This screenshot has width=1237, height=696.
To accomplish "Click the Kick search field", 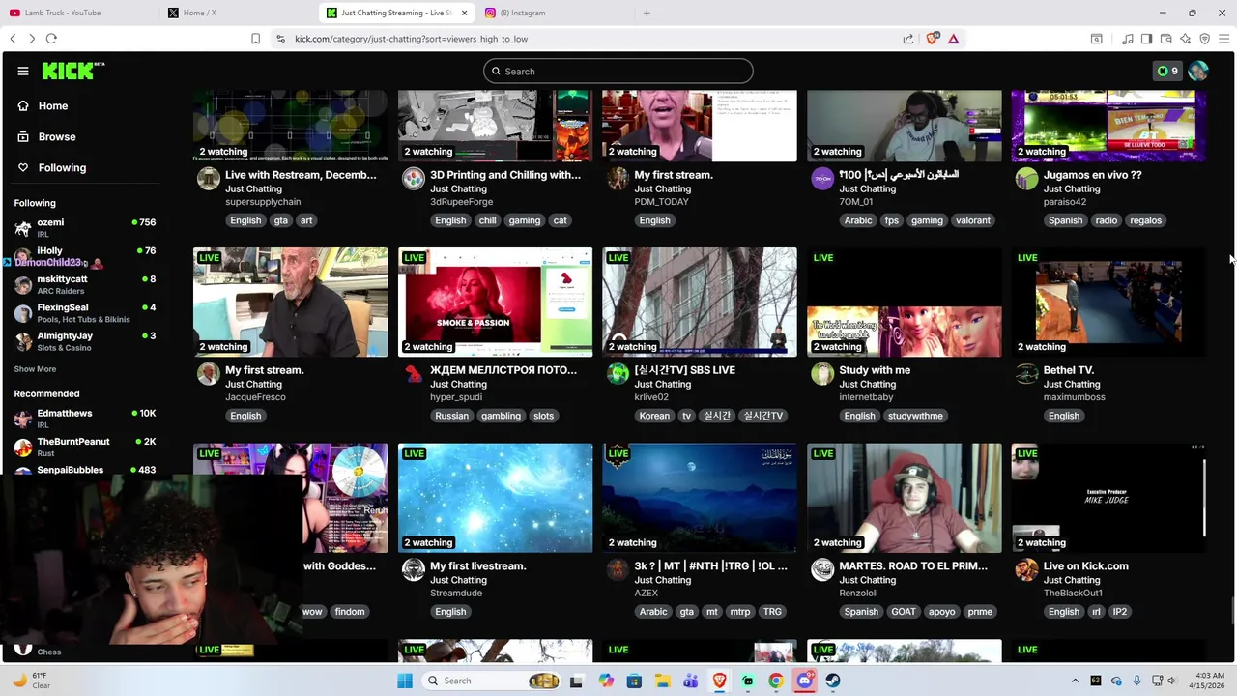I will pos(618,71).
